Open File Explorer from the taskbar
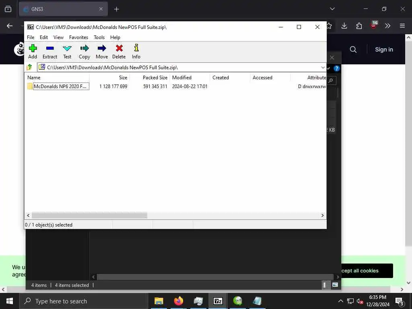 pos(159,301)
